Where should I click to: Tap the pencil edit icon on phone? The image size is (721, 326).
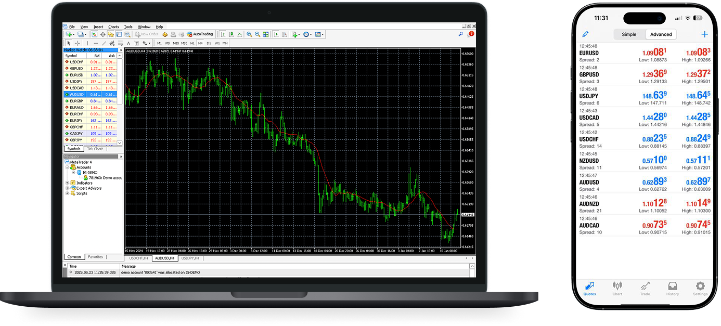(x=585, y=34)
